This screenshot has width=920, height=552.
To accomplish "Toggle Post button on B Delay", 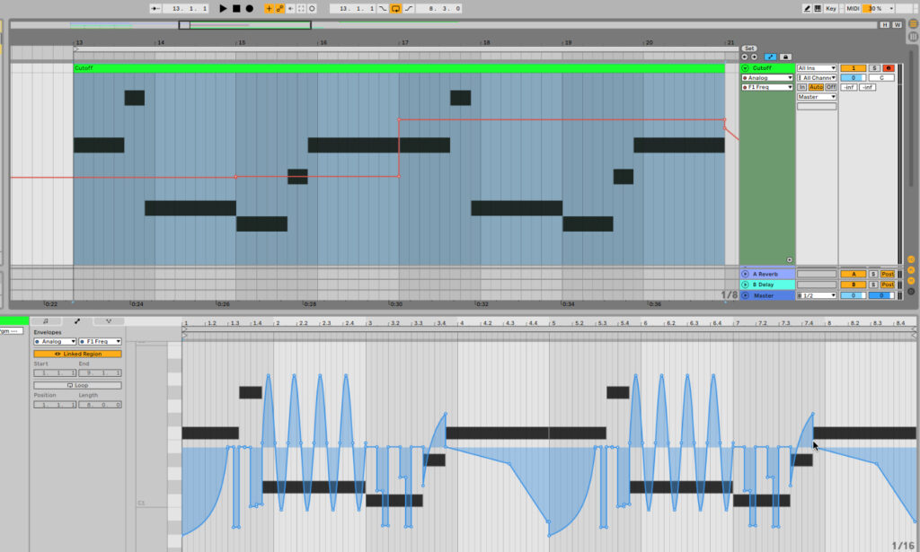I will pos(887,285).
